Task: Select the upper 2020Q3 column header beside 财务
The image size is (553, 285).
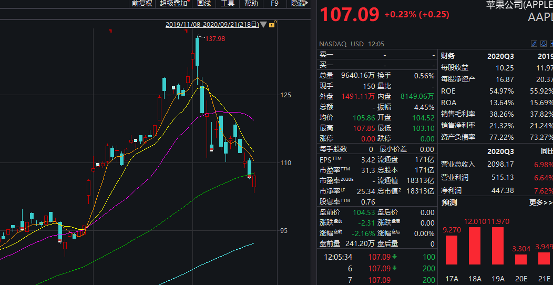Action: click(x=500, y=56)
